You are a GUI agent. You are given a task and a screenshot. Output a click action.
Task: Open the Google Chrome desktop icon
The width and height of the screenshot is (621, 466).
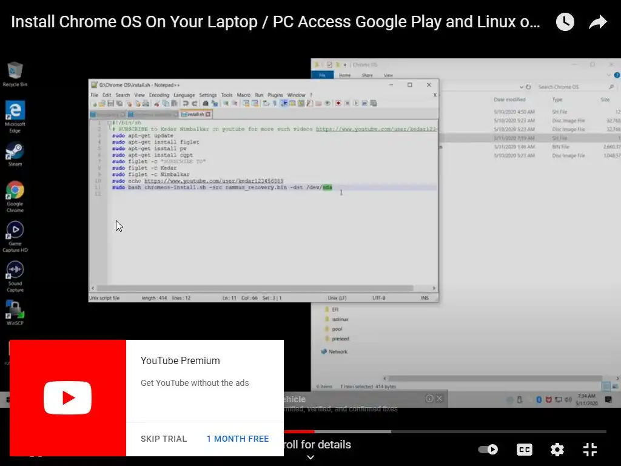click(x=15, y=197)
